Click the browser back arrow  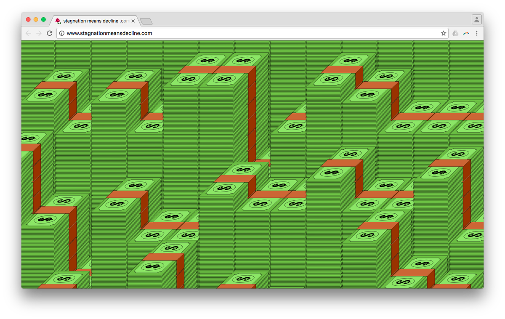pyautogui.click(x=28, y=33)
